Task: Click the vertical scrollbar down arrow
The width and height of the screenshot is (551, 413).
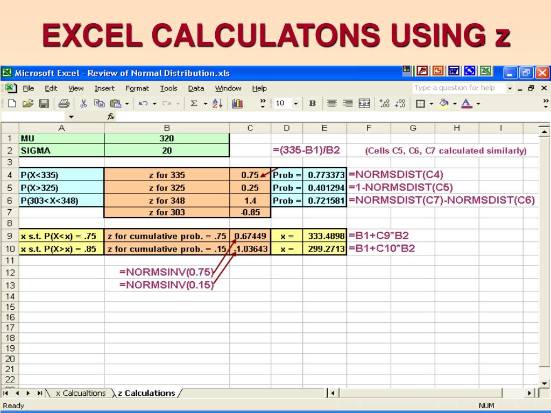Action: [544, 383]
